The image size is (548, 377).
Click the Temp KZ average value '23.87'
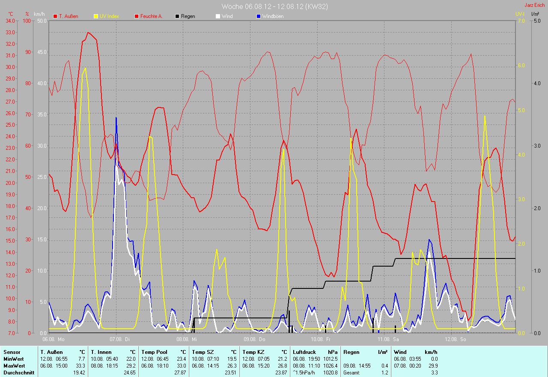281,372
